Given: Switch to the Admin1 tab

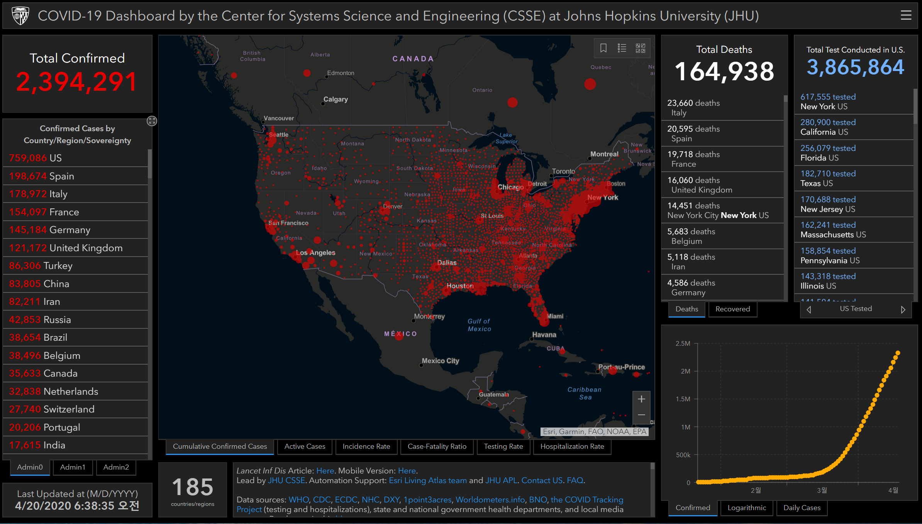Looking at the screenshot, I should [x=73, y=467].
